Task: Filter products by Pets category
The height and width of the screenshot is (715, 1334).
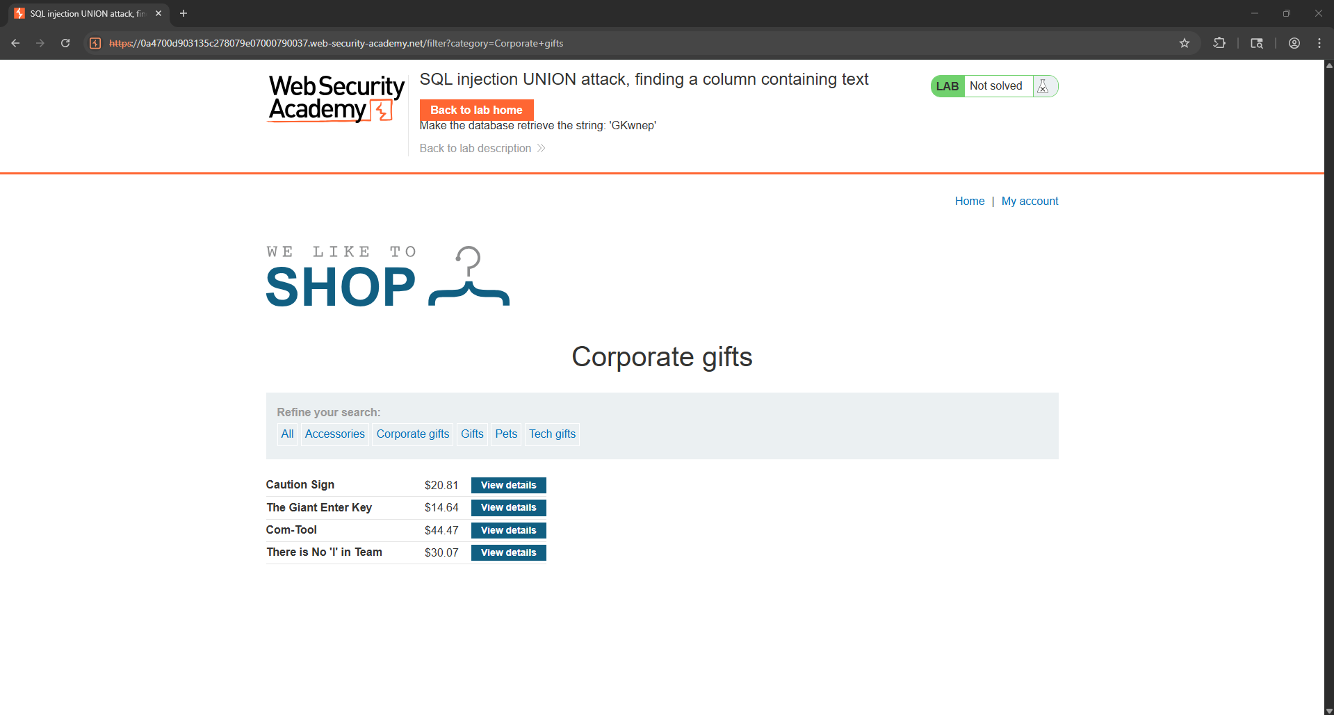Action: (506, 434)
